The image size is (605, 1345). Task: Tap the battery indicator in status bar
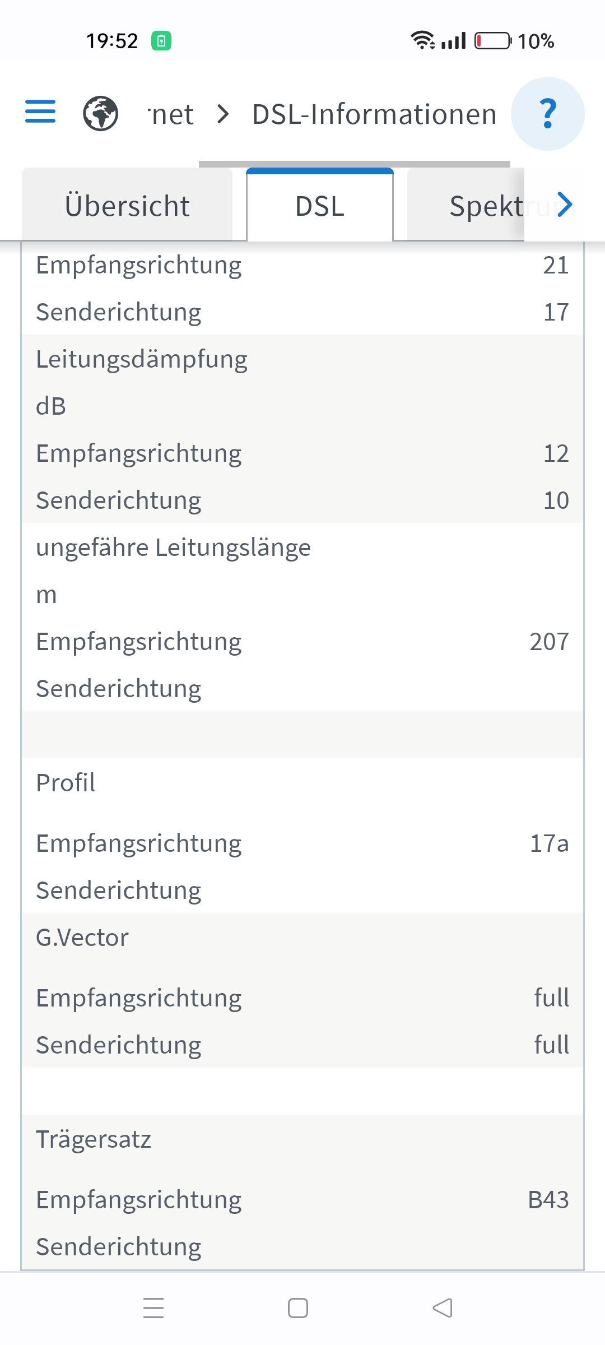click(492, 41)
